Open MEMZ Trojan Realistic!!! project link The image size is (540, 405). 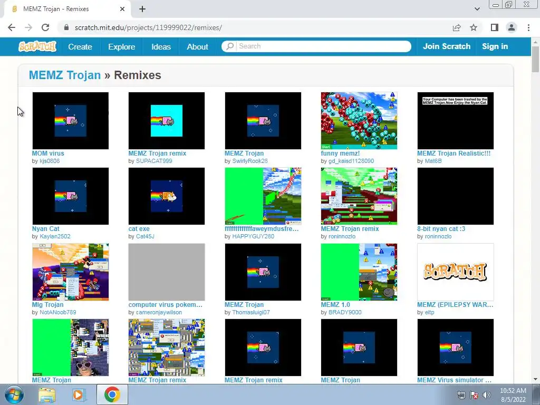[454, 153]
